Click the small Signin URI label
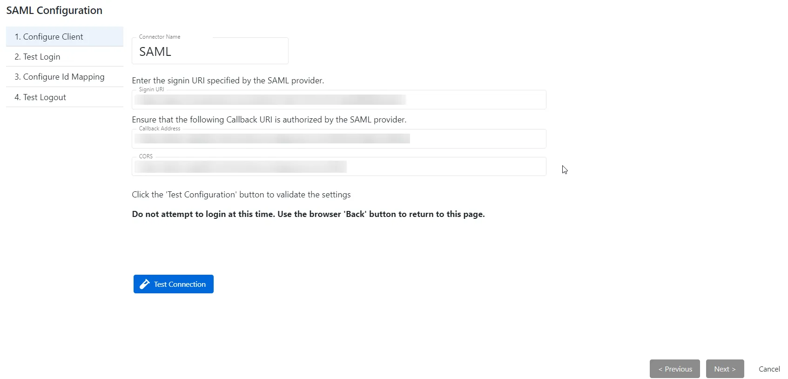Viewport: 788px width, 379px height. [x=152, y=89]
